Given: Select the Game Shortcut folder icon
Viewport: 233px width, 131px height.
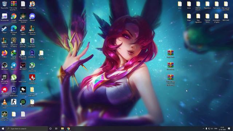Looking at the screenshot, I should coord(41,55).
